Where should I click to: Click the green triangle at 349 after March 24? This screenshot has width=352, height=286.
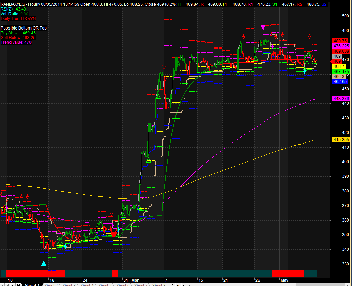(x=96, y=236)
